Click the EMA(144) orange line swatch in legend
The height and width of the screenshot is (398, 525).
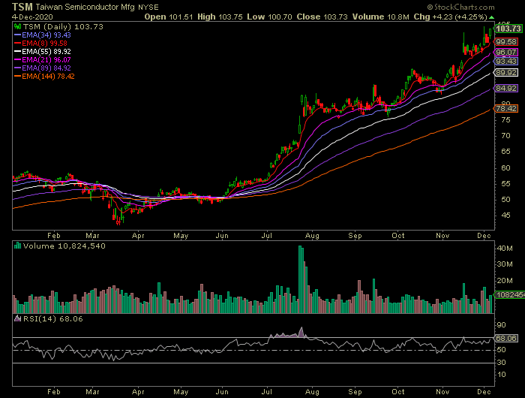(18, 77)
